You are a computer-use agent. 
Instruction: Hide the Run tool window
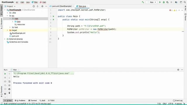click(x=182, y=70)
